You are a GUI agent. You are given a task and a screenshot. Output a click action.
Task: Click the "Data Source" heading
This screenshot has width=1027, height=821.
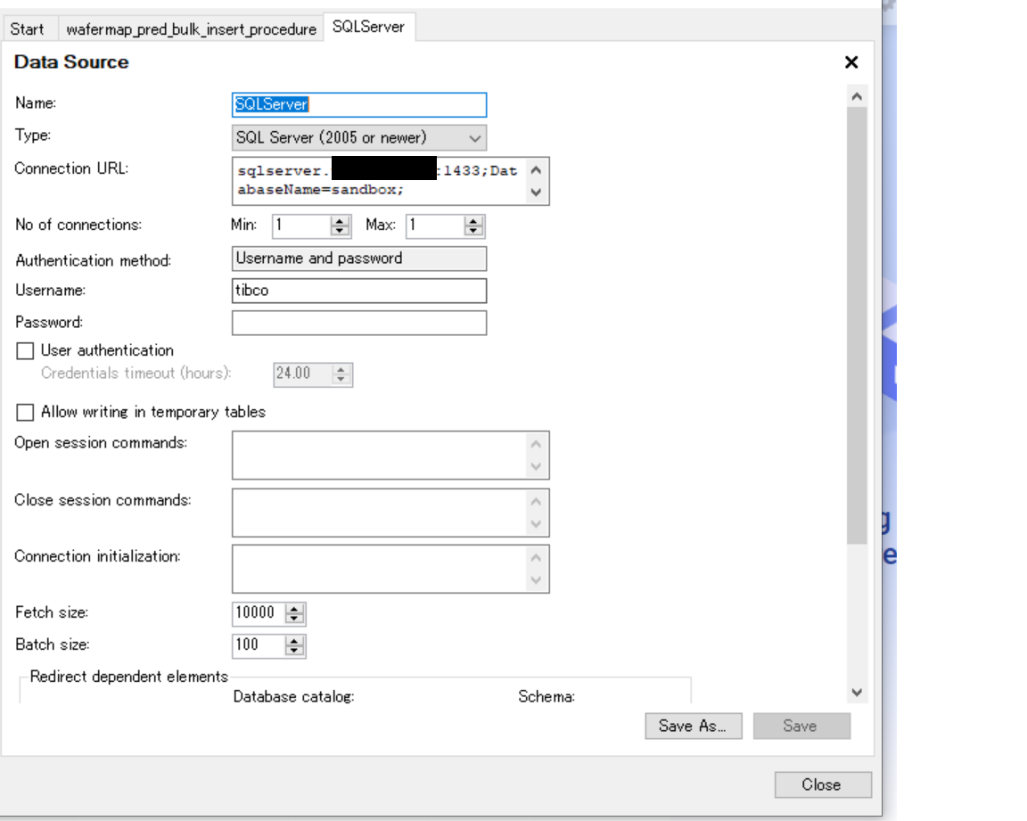click(71, 62)
